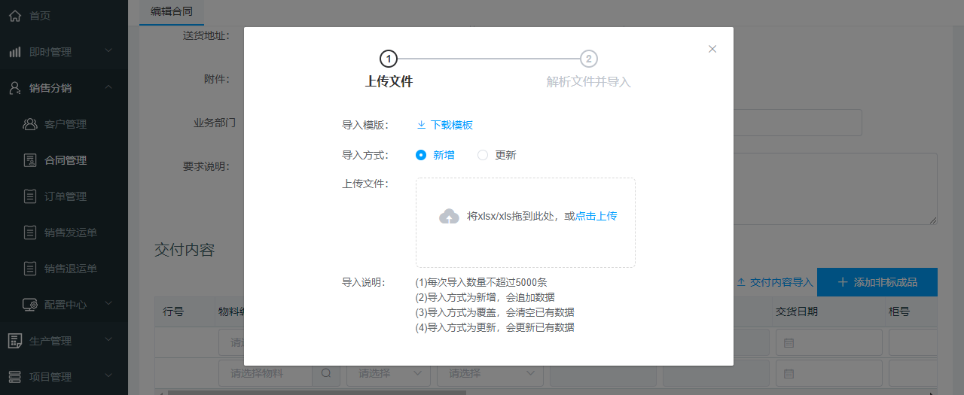Image resolution: width=964 pixels, height=395 pixels.
Task: Expand the 配置中心 submenu chevron
Action: click(108, 304)
